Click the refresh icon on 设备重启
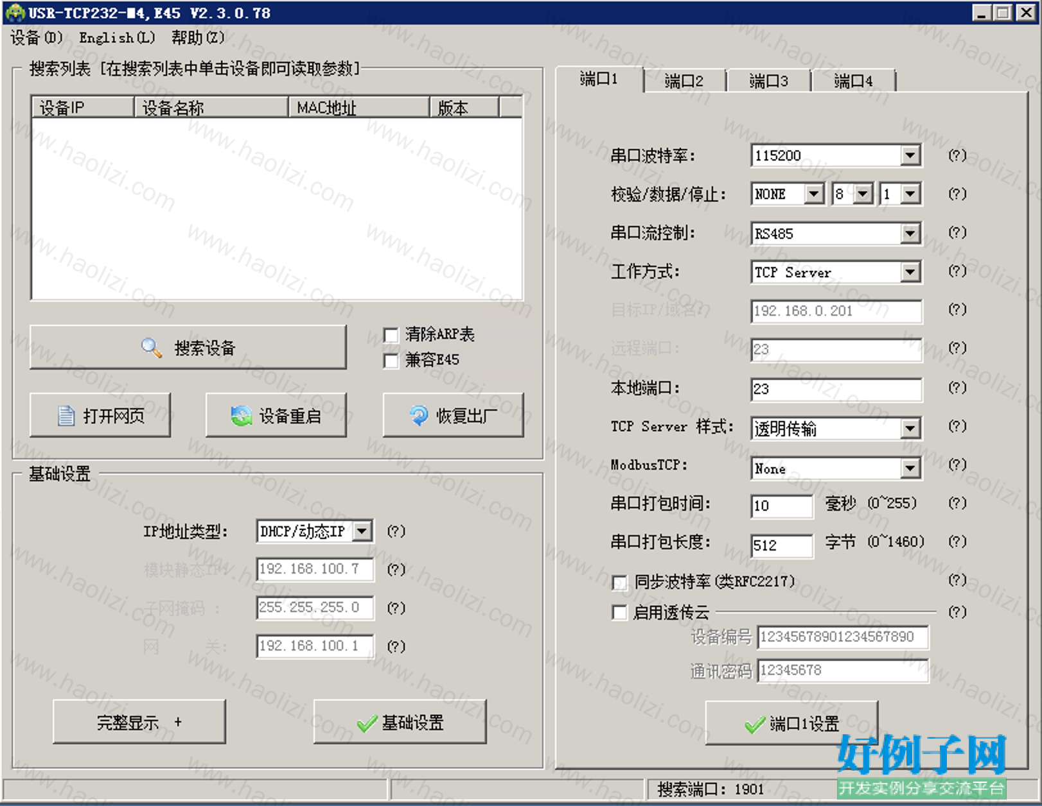The width and height of the screenshot is (1042, 806). 241,416
